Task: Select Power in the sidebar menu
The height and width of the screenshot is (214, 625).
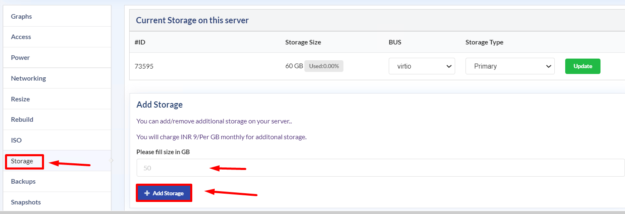Action: [x=57, y=58]
